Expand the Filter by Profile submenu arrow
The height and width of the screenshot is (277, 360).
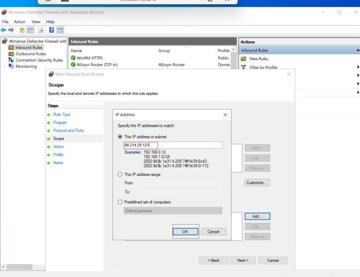pos(358,67)
